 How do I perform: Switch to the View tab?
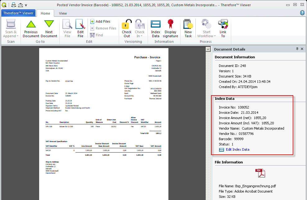pyautogui.click(x=63, y=13)
